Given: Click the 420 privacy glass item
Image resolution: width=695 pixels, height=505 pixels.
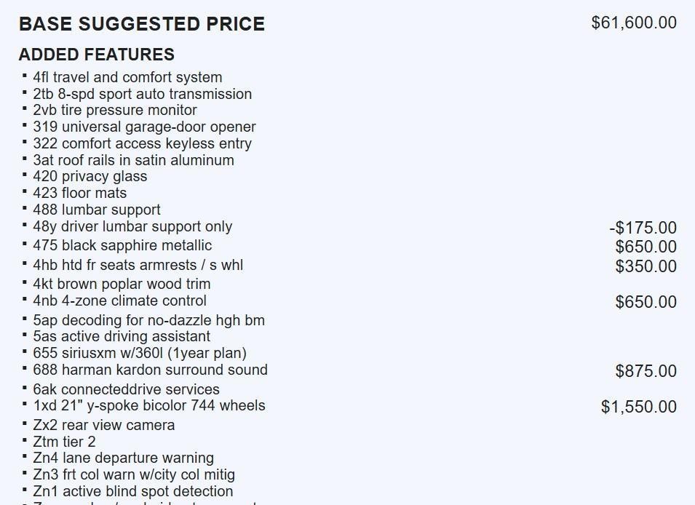Looking at the screenshot, I should [x=90, y=176].
